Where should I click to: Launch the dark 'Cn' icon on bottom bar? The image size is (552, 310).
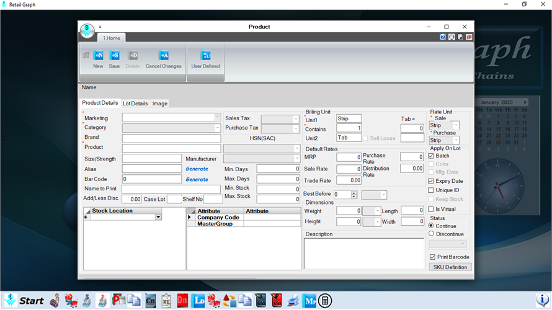click(x=150, y=301)
